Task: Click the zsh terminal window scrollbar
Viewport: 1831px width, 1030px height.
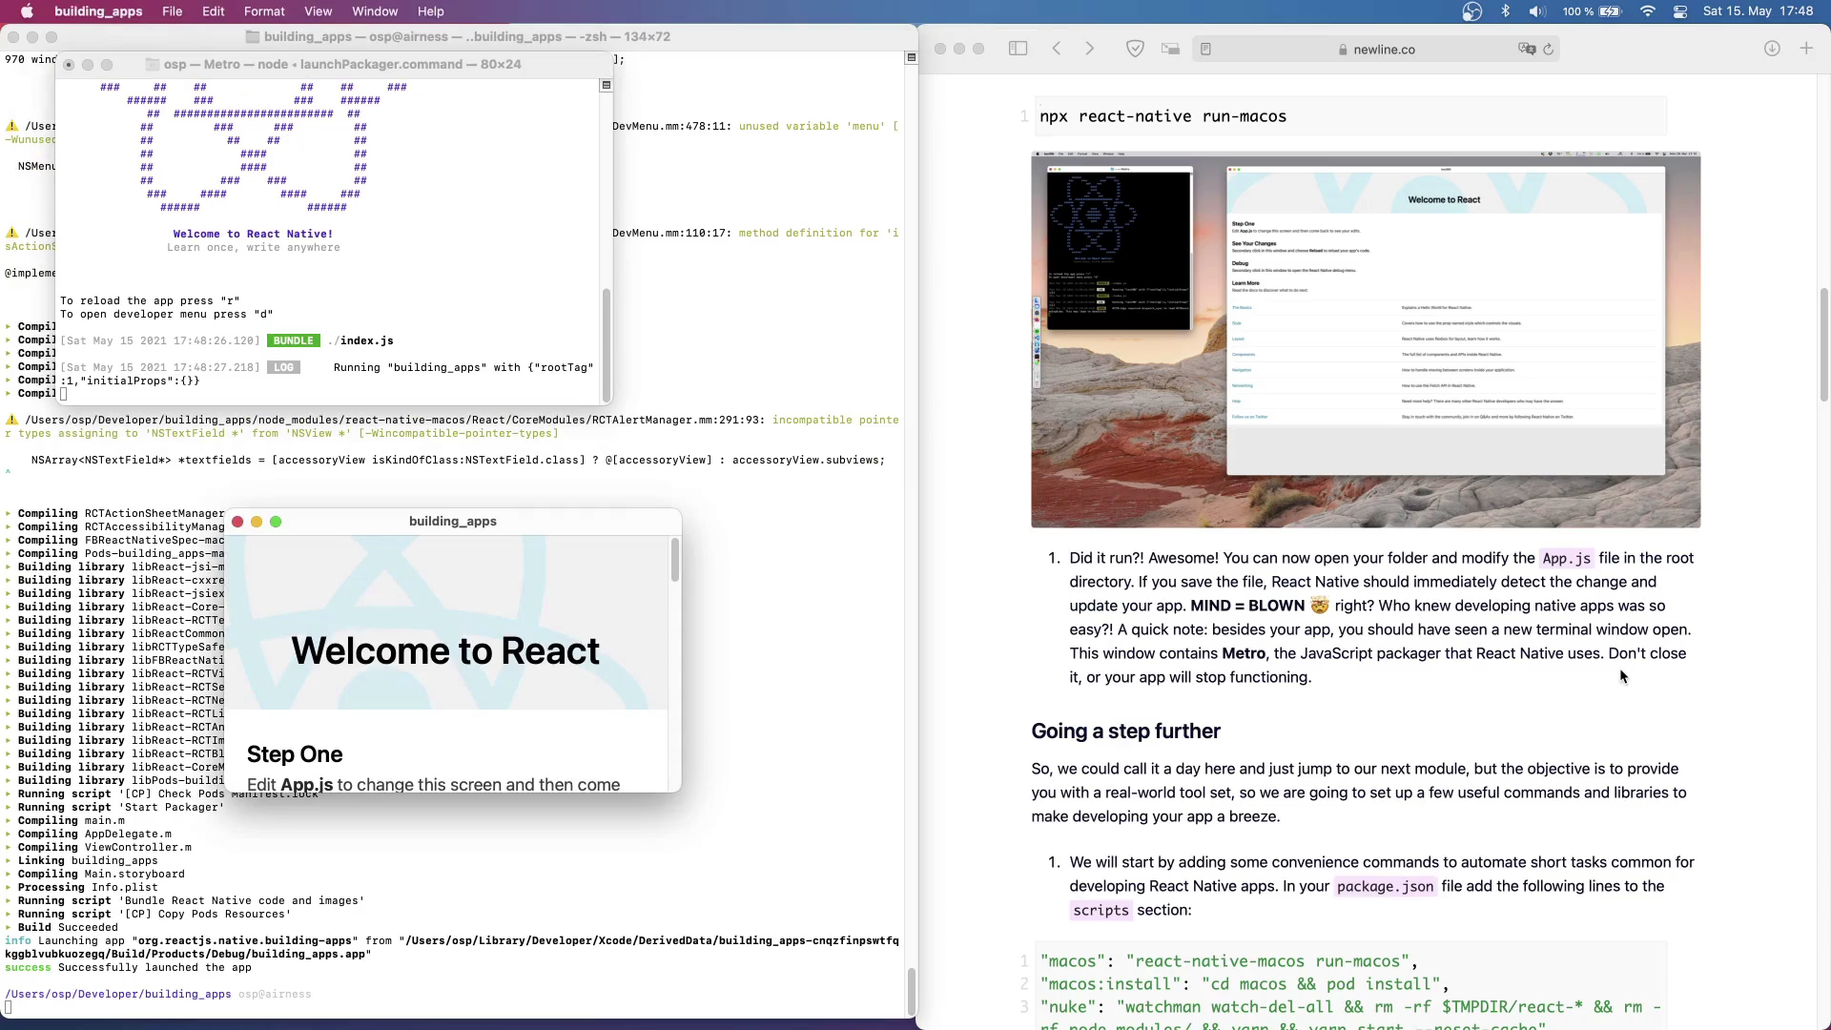Action: click(911, 992)
